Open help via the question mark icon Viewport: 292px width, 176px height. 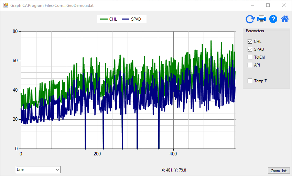273,19
